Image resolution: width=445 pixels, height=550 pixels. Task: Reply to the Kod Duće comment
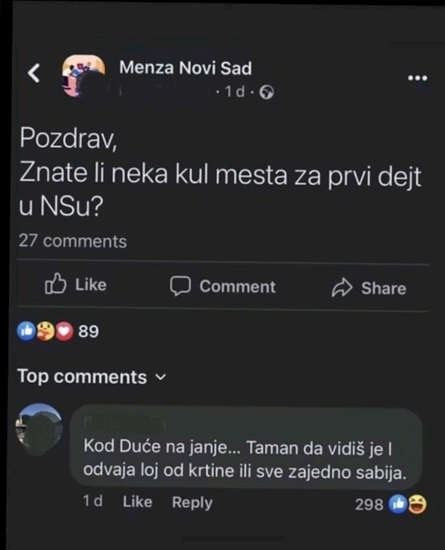(x=192, y=503)
